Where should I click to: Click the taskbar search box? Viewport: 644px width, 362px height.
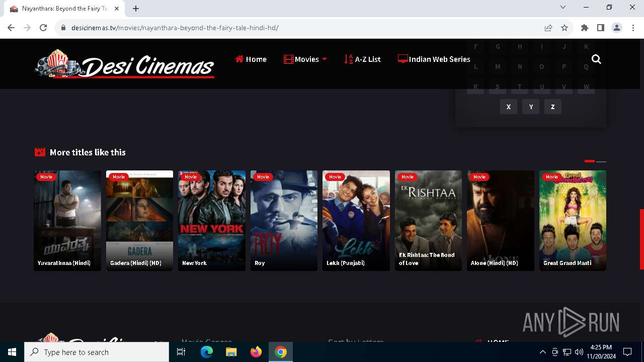click(x=97, y=352)
